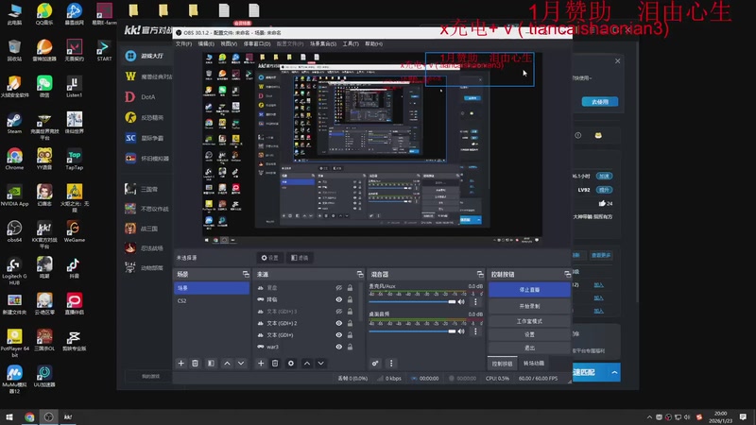Open the 工具(T) menu in OBS
The image size is (756, 425).
(x=351, y=43)
